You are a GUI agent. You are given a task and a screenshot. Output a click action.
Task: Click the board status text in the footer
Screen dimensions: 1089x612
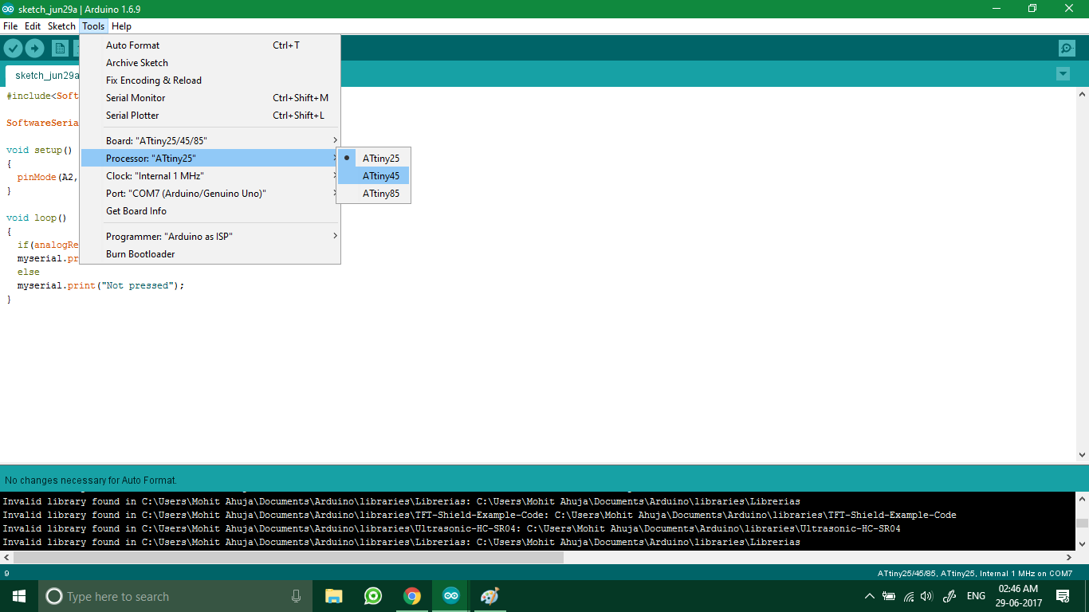975,574
